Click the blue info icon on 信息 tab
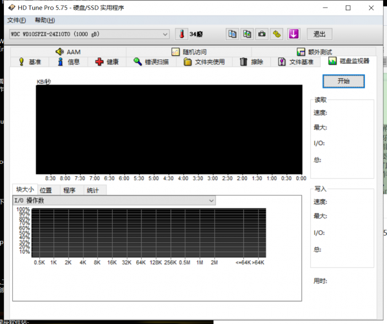 60,62
